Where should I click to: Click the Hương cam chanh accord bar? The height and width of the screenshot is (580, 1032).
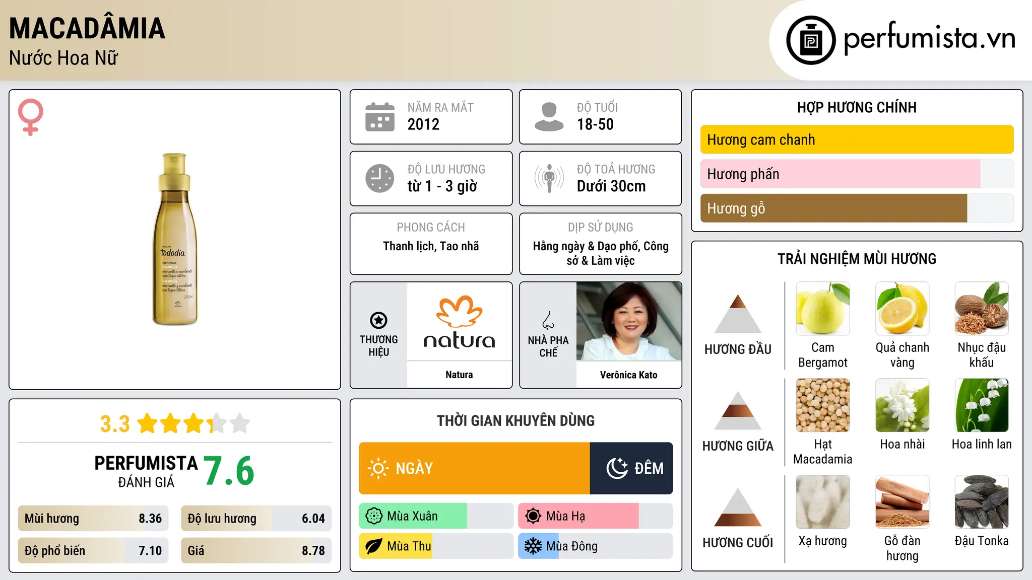click(x=857, y=139)
